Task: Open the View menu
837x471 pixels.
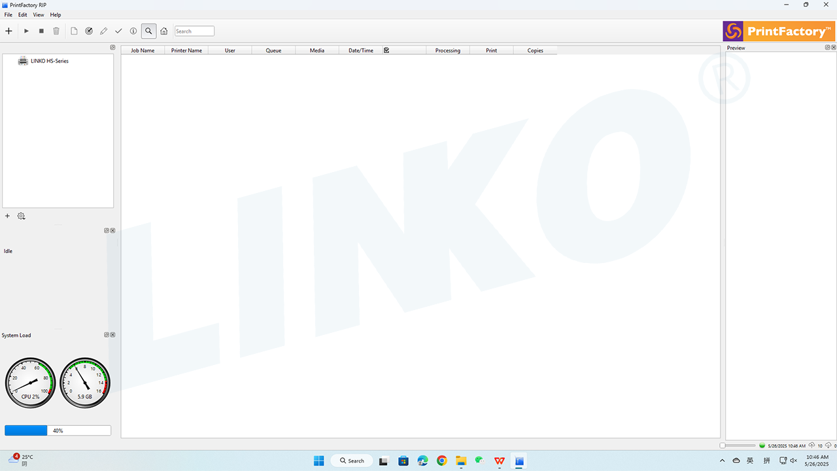Action: (x=39, y=14)
